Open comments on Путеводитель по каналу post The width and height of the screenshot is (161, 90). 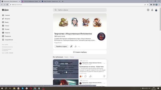(86, 76)
